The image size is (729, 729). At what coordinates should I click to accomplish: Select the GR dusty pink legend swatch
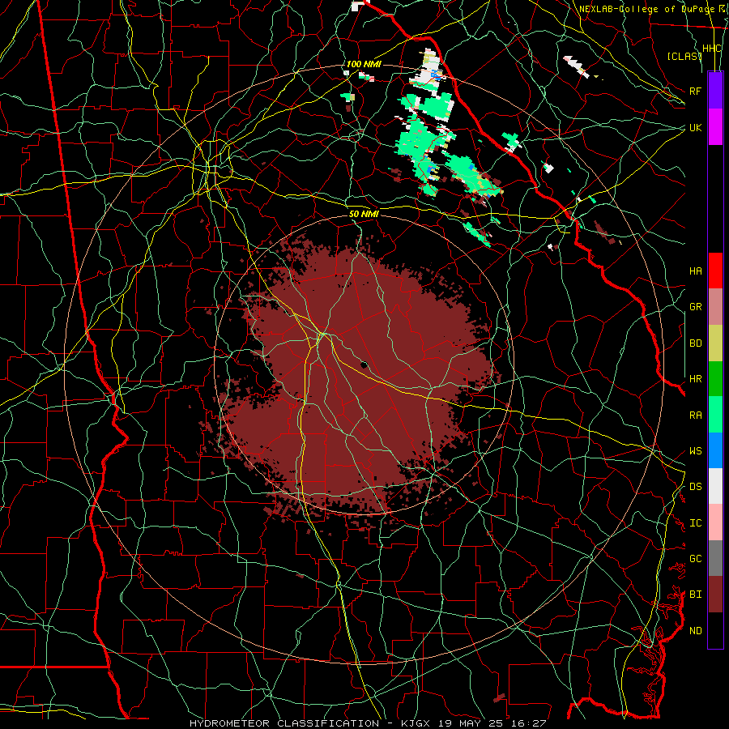point(715,306)
